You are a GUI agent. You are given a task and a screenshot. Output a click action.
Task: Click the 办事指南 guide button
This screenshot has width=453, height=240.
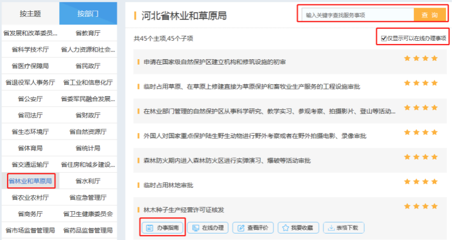[x=163, y=228]
